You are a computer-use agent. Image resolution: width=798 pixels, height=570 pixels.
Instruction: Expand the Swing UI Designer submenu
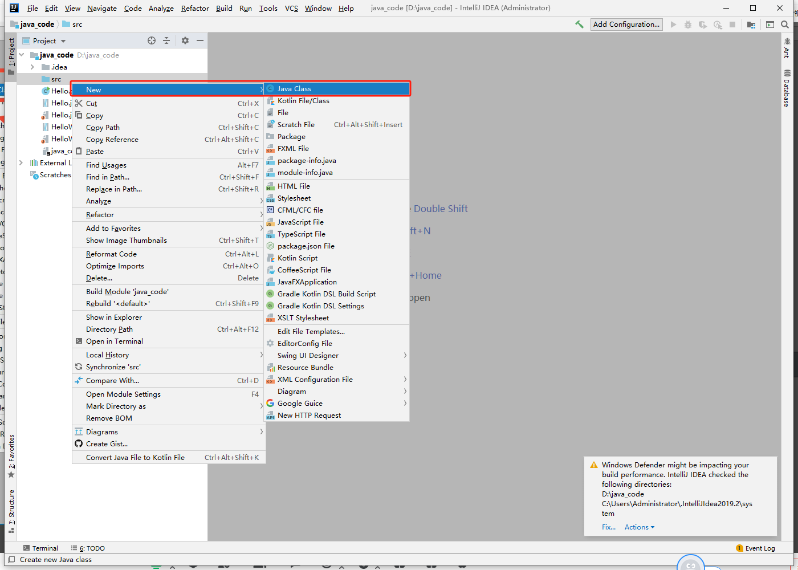pyautogui.click(x=337, y=356)
